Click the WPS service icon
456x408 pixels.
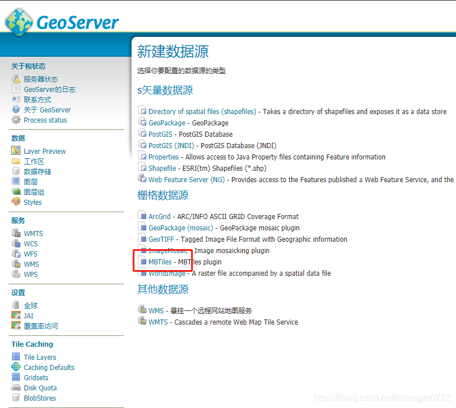click(x=16, y=274)
